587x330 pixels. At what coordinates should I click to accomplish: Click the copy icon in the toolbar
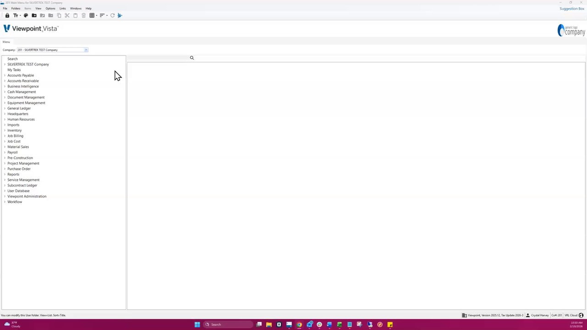[59, 16]
